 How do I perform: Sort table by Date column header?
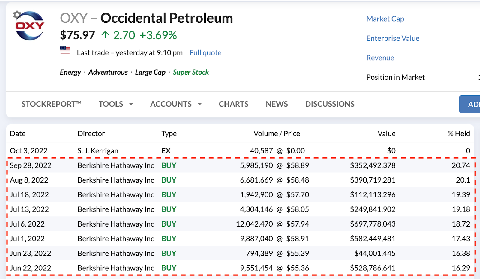[x=18, y=134]
